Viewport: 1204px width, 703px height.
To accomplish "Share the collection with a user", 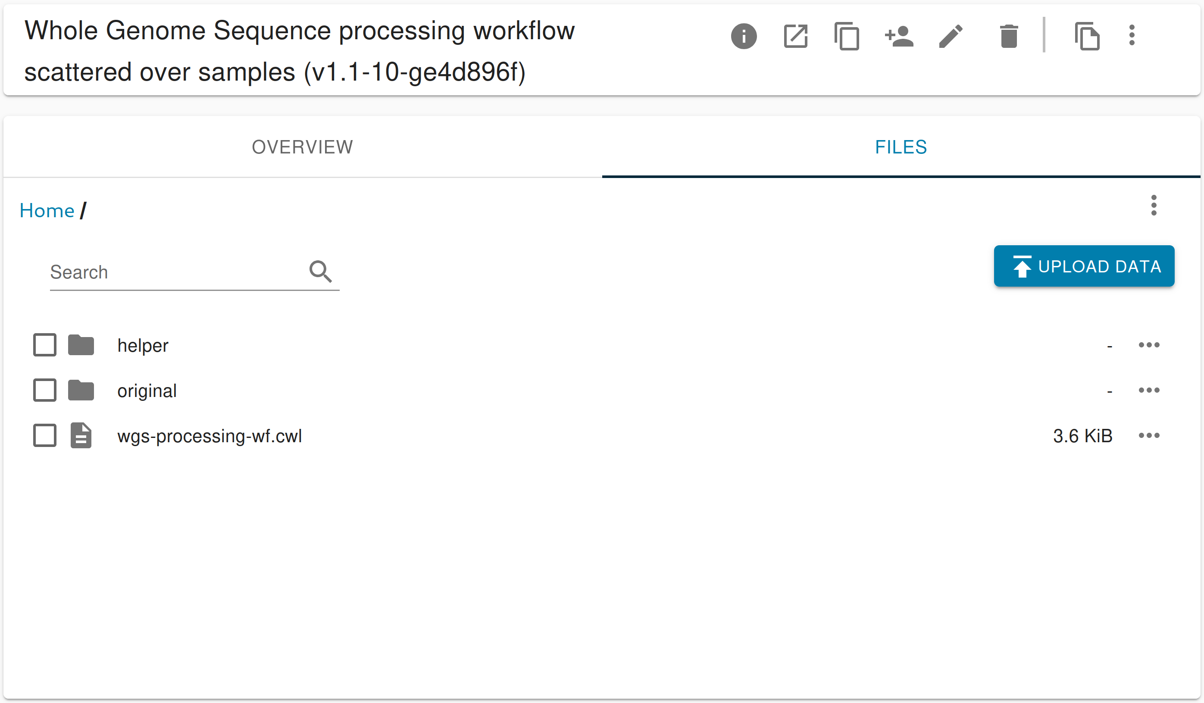I will (x=899, y=35).
